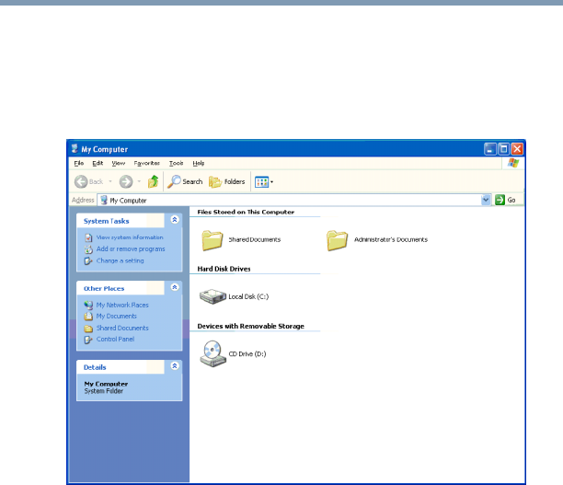Click the Back arrow button
Viewport: 563px width, 485px height.
click(81, 182)
